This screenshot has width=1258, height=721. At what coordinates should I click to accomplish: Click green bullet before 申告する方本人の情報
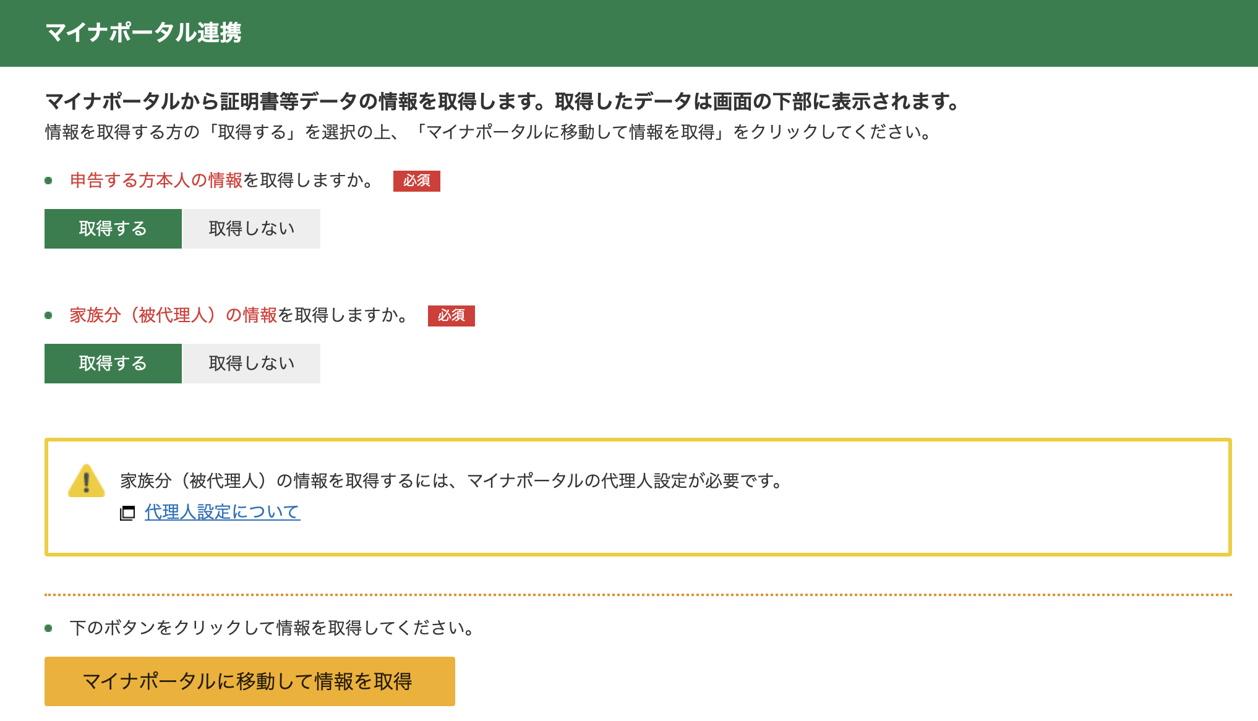coord(48,181)
